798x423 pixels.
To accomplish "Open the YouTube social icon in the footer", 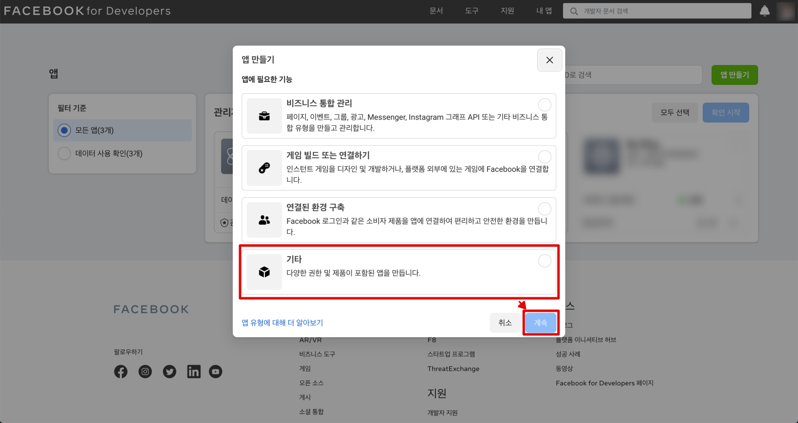I will tap(216, 372).
